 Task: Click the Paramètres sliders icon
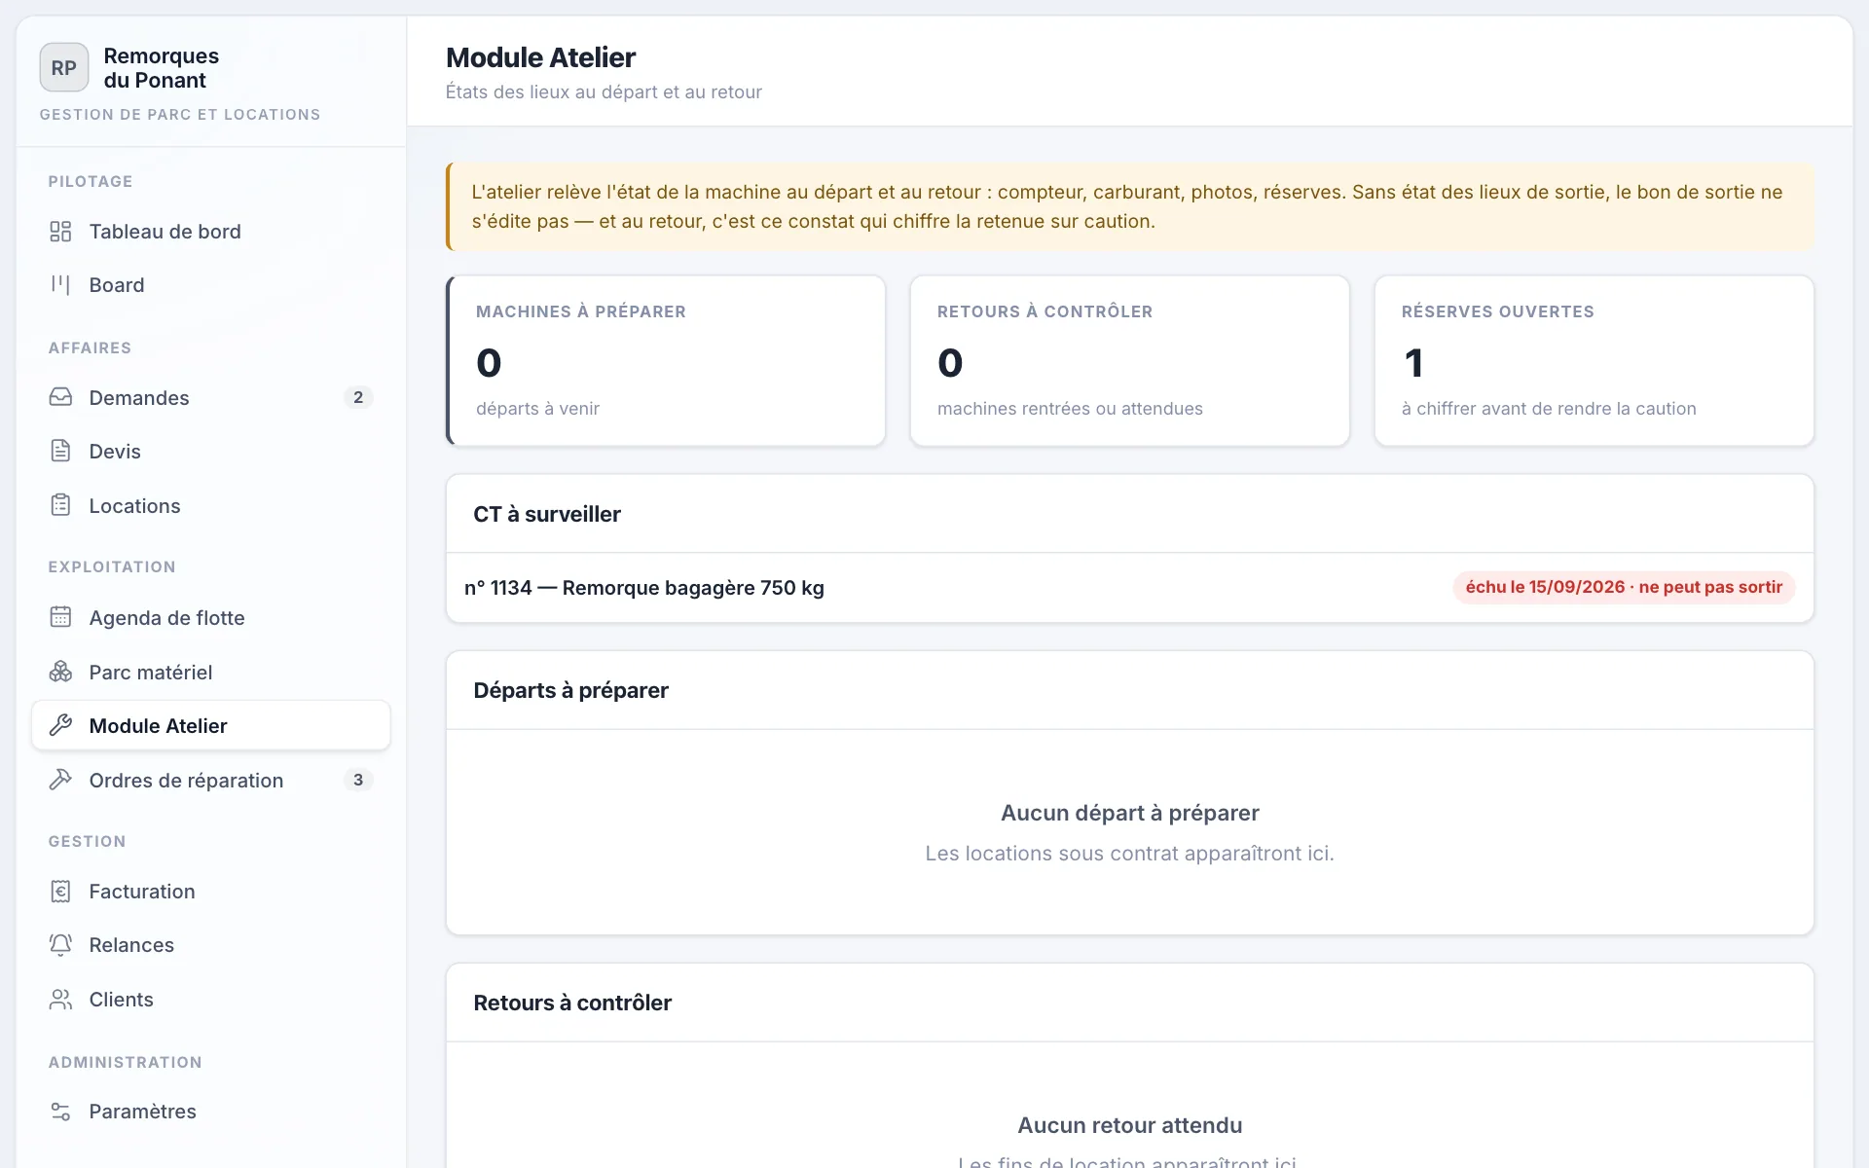(60, 1111)
